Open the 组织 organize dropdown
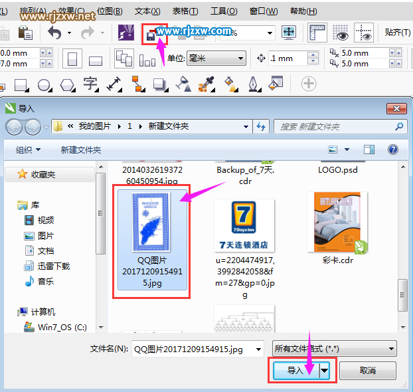The image size is (413, 392). [28, 149]
